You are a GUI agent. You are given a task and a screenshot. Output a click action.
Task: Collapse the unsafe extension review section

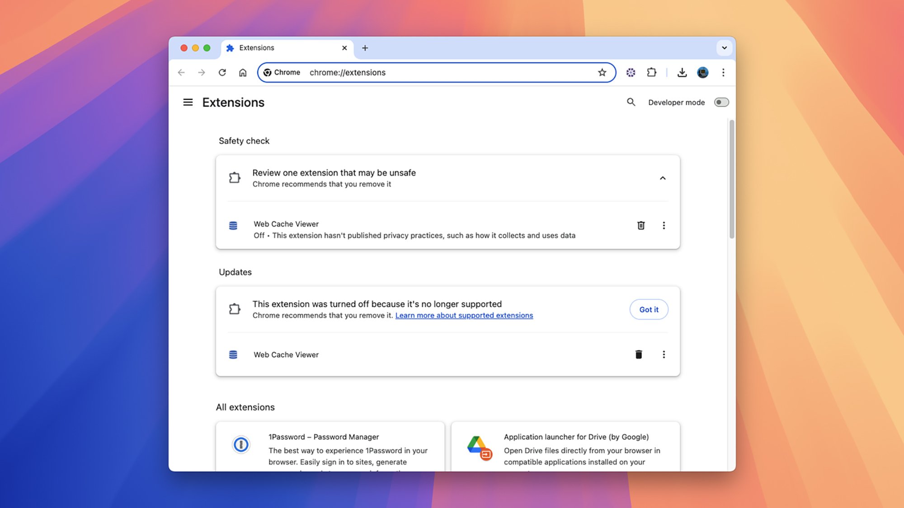point(662,178)
